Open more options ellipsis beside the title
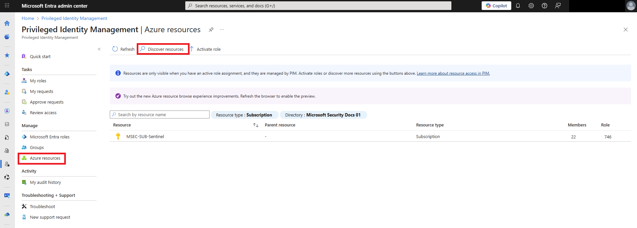 (222, 30)
